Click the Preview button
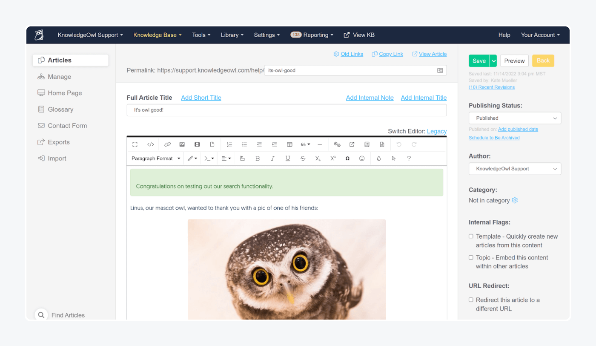This screenshot has width=596, height=346. 514,61
